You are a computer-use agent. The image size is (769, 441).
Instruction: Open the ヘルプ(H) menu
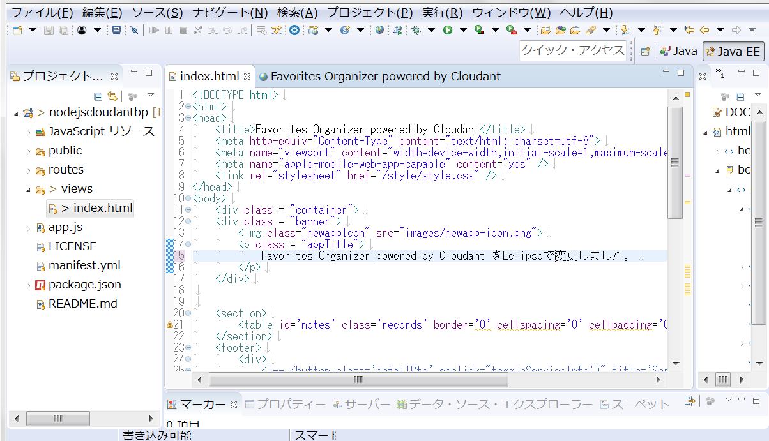pos(586,13)
